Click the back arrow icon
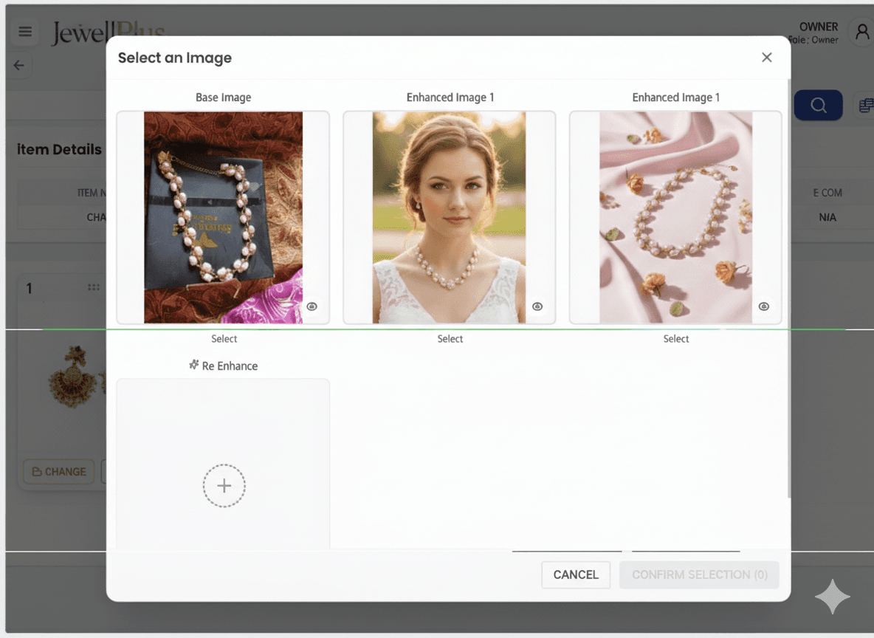Viewport: 874px width, 638px height. (18, 65)
